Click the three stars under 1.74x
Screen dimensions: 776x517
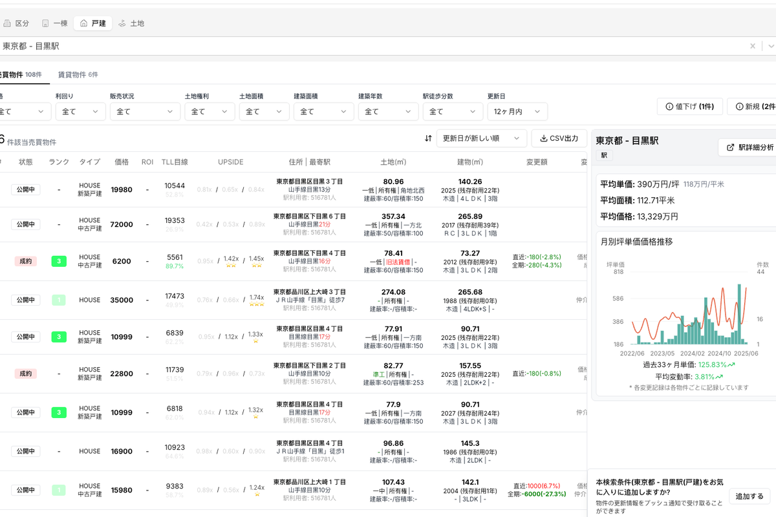tap(256, 304)
